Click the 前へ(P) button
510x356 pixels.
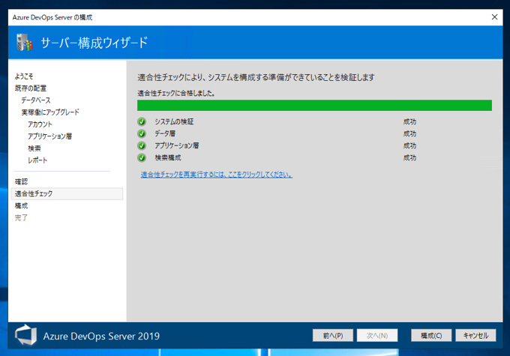333,335
